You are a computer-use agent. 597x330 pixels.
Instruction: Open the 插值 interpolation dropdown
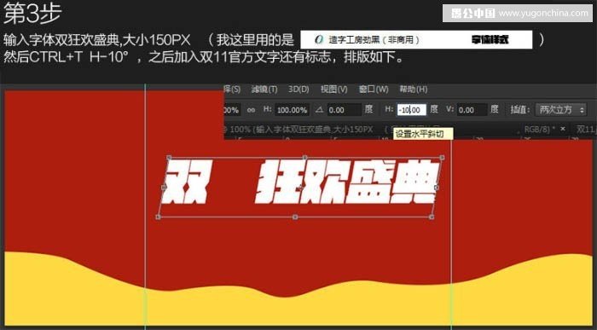click(x=560, y=110)
